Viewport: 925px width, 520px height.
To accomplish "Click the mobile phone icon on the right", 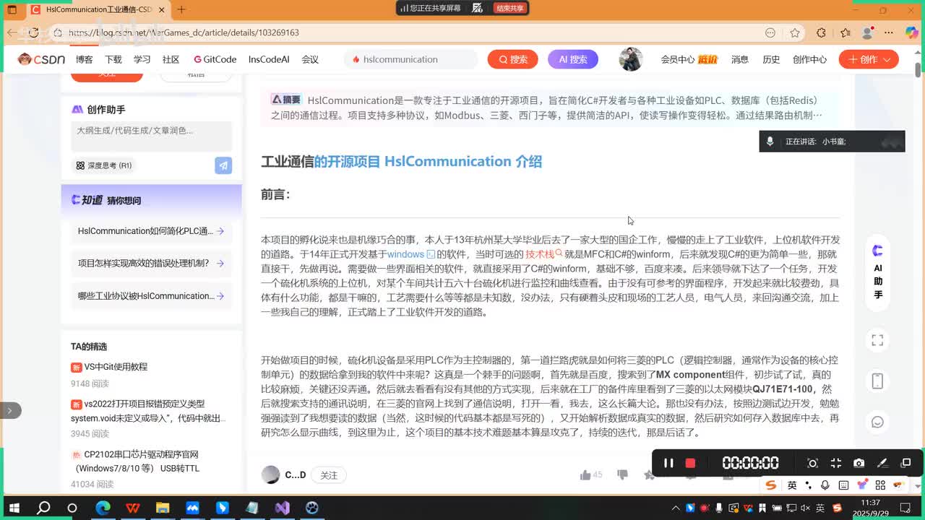I will point(877,381).
